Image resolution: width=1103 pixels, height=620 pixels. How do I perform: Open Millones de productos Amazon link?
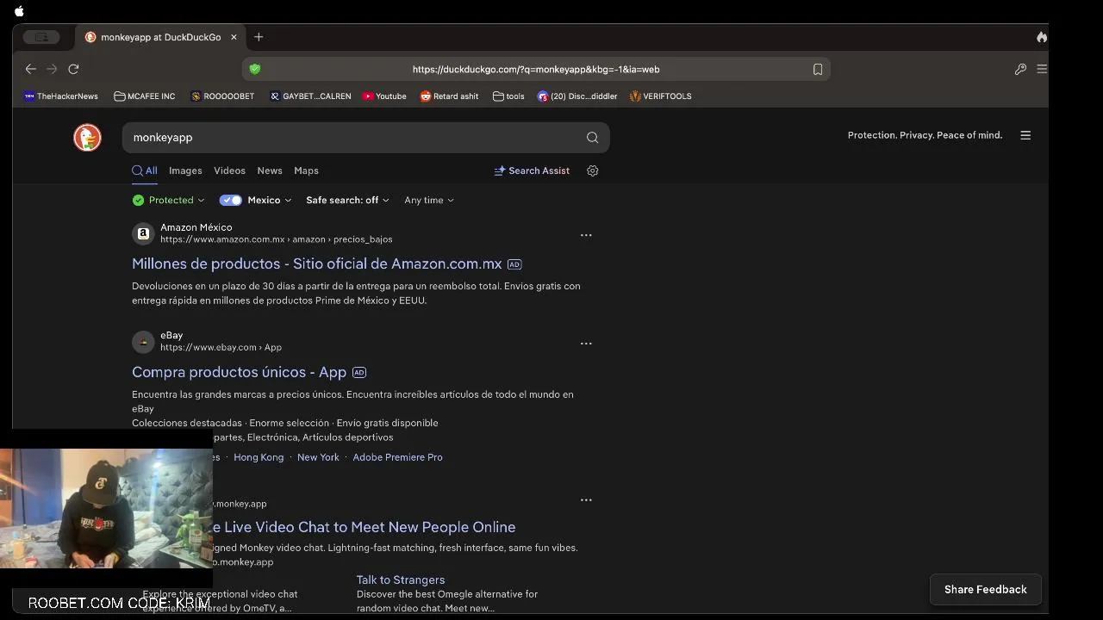coord(317,263)
